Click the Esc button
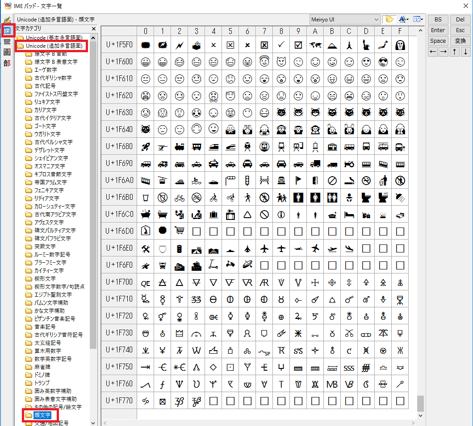 click(460, 30)
